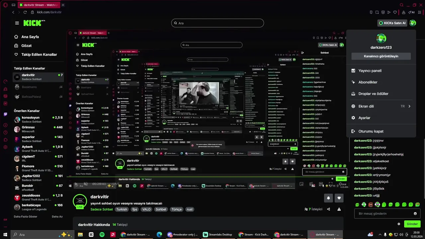Click the Turkish tag under stream title
425x239 pixels.
click(122, 209)
